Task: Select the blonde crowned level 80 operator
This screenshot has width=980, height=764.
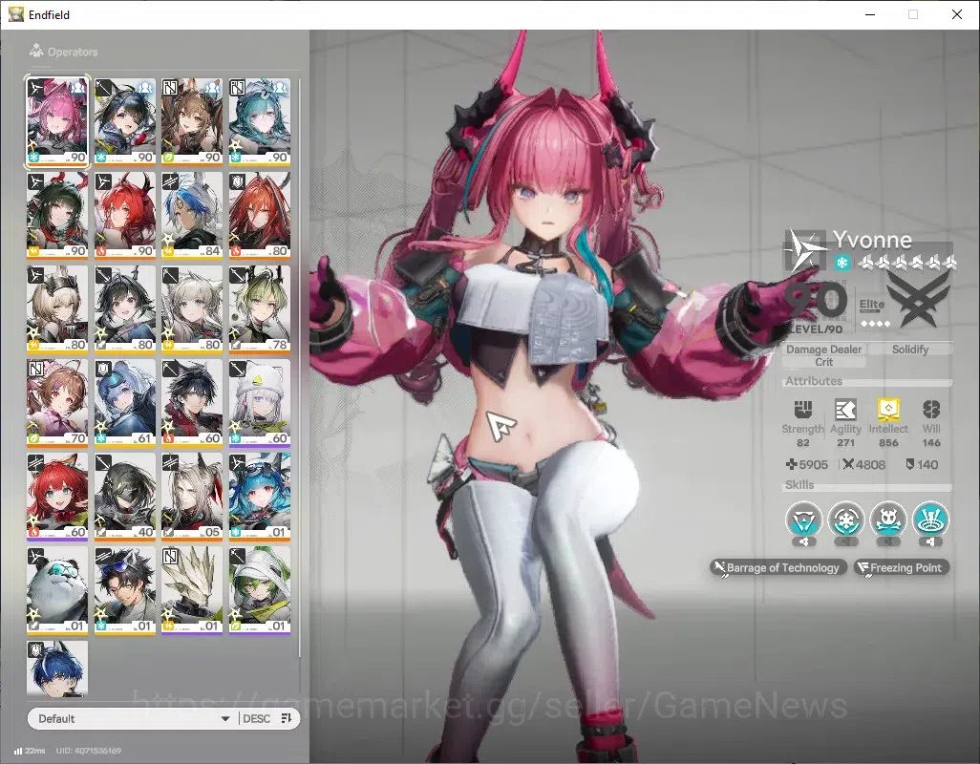Action: (57, 308)
